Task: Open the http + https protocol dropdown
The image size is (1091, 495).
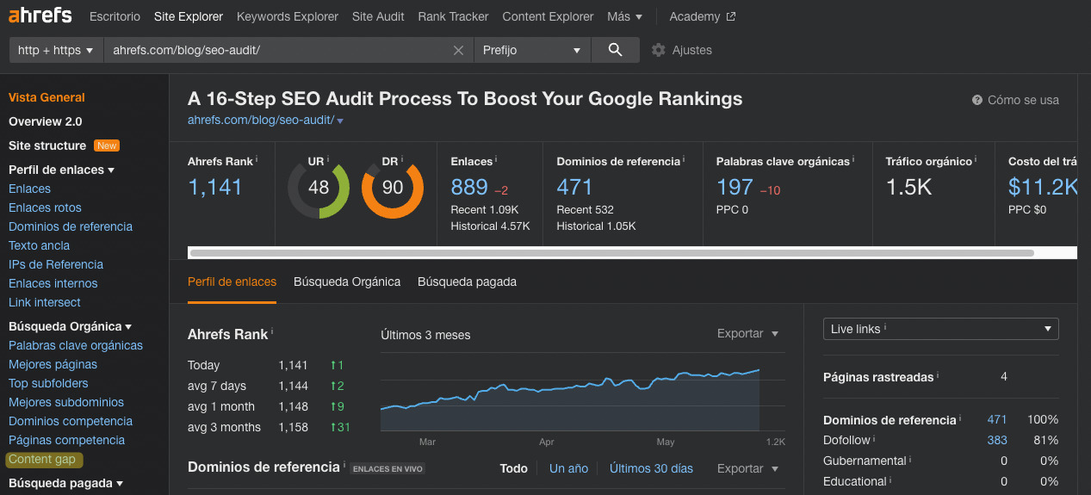Action: pyautogui.click(x=55, y=50)
